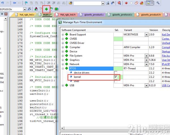Open Graphics MDK-Pro variant dropdown
Image resolution: width=170 pixels, height=135 pixels.
click(x=146, y=60)
